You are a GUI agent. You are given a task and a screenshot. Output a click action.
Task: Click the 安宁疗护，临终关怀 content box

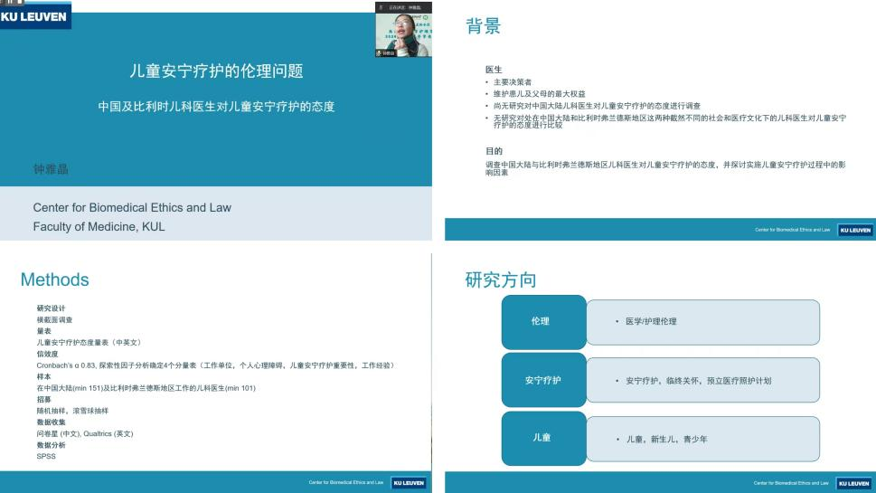click(x=703, y=380)
